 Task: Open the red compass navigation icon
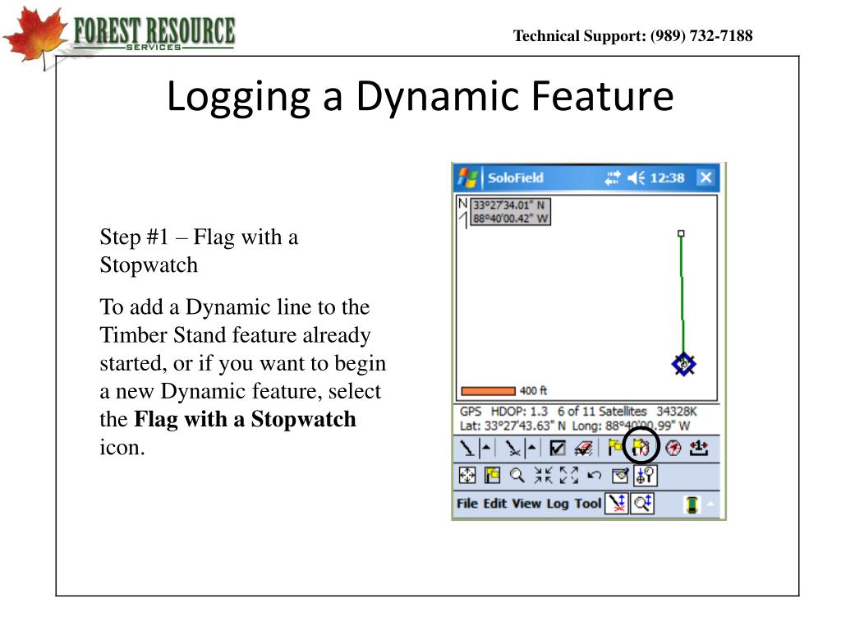coord(673,448)
